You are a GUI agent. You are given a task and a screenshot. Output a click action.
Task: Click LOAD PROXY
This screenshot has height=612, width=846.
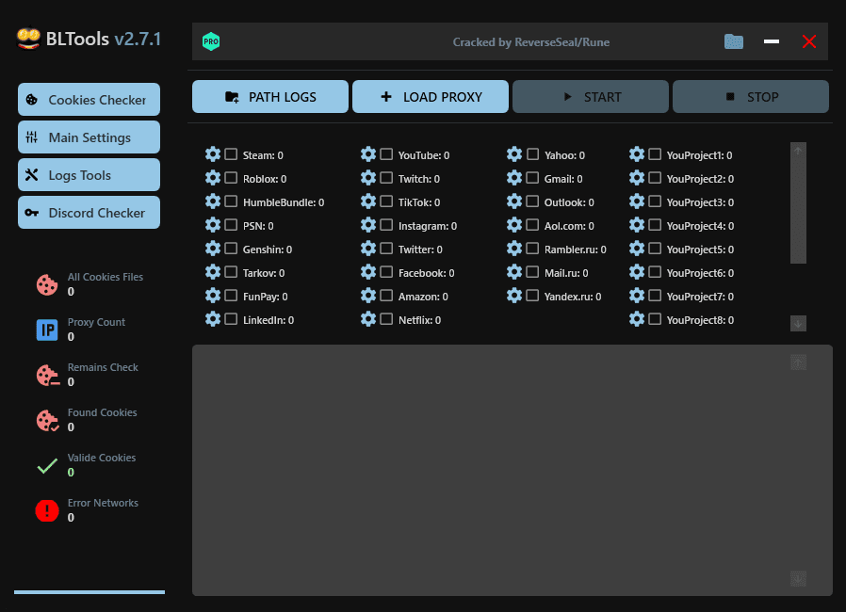(430, 96)
